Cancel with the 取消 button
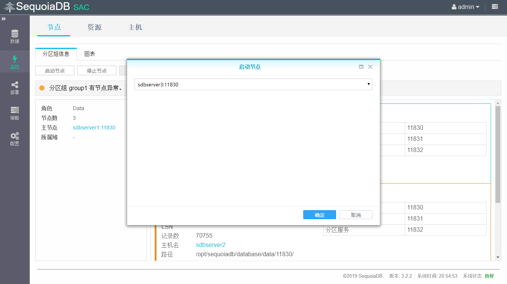 pos(356,215)
